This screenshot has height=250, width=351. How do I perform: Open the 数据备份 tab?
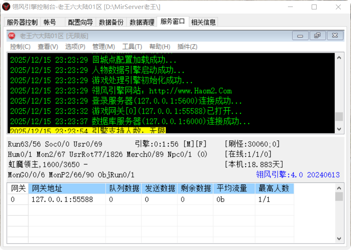tap(110, 22)
